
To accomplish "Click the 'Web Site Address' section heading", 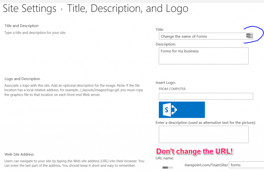I will [x=19, y=154].
